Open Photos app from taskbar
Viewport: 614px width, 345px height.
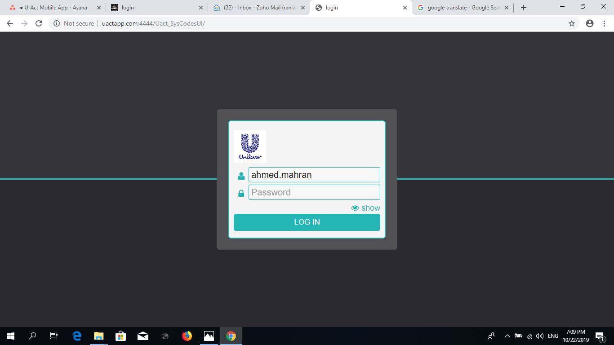pyautogui.click(x=209, y=336)
